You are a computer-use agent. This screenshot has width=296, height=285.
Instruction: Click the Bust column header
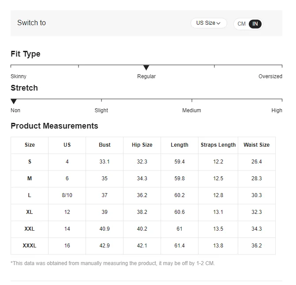105,145
